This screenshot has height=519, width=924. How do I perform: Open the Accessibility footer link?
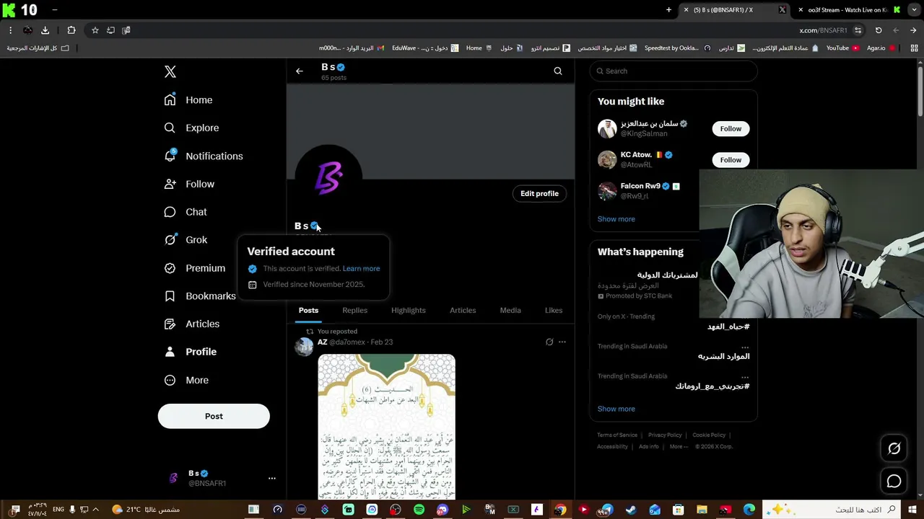[x=612, y=447]
